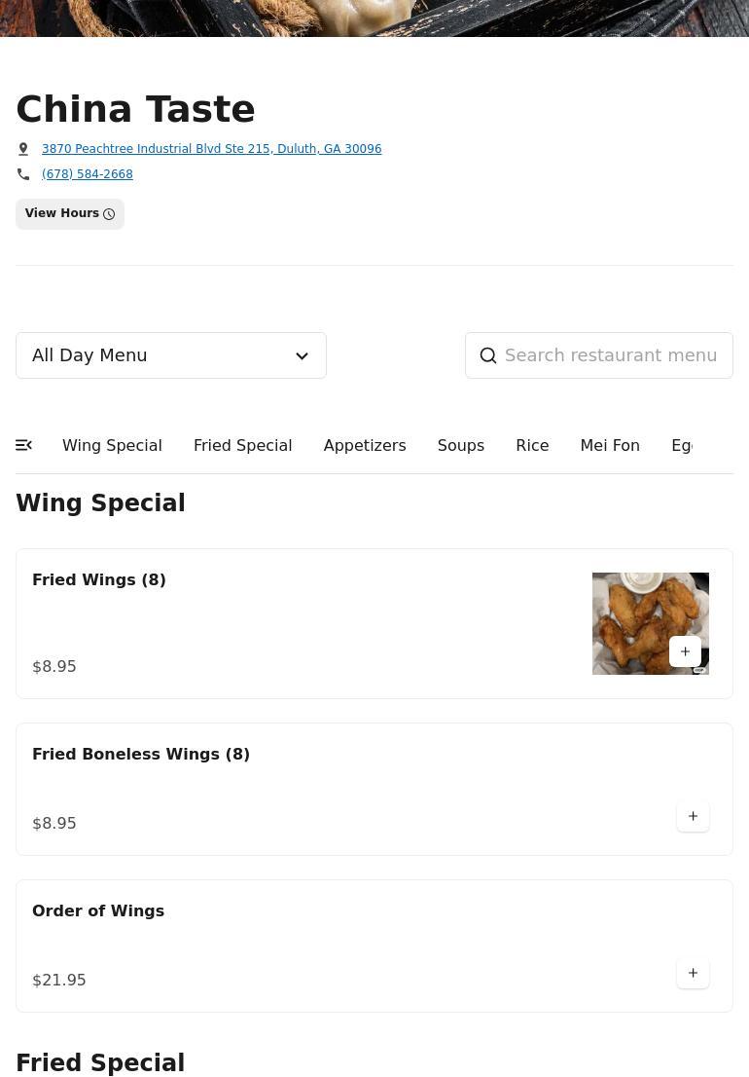The image size is (749, 1077).
Task: Add Order of Wings with plus icon
Action: 693,973
